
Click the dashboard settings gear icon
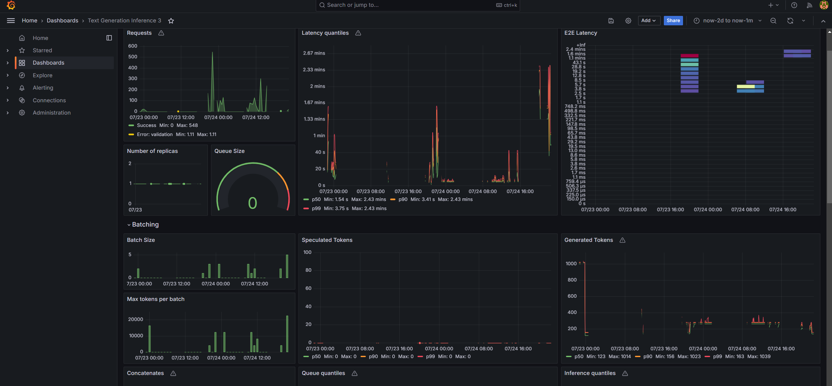click(x=628, y=20)
